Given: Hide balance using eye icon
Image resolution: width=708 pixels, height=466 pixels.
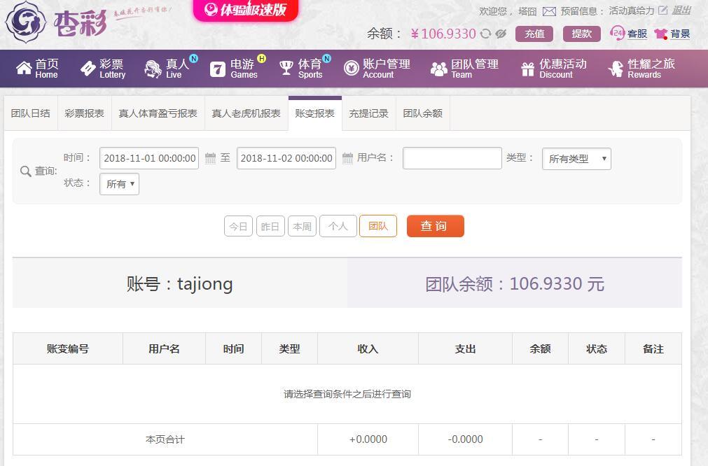Looking at the screenshot, I should click(501, 34).
